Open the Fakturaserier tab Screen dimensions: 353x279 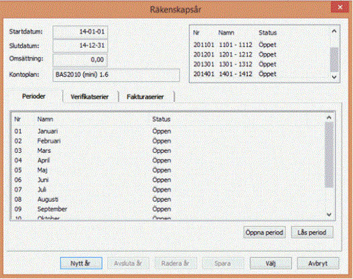point(145,97)
